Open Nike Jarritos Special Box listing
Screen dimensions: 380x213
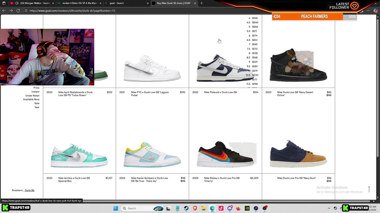pos(74,180)
